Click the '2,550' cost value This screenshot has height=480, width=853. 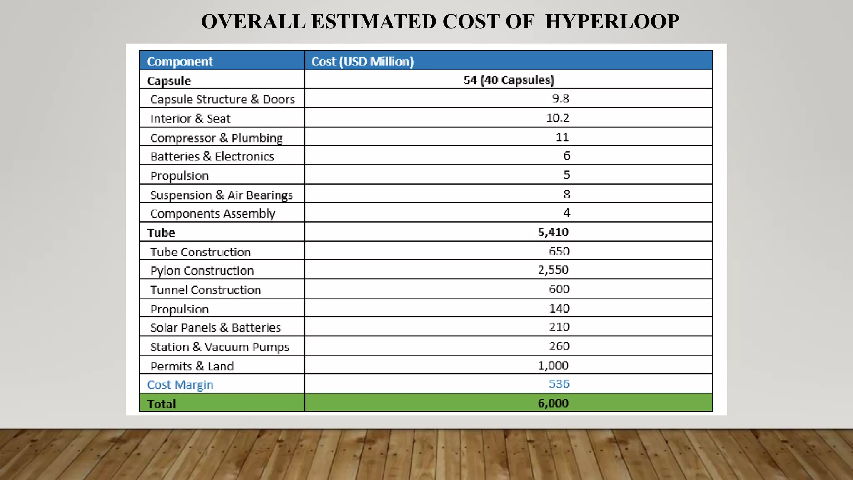553,270
